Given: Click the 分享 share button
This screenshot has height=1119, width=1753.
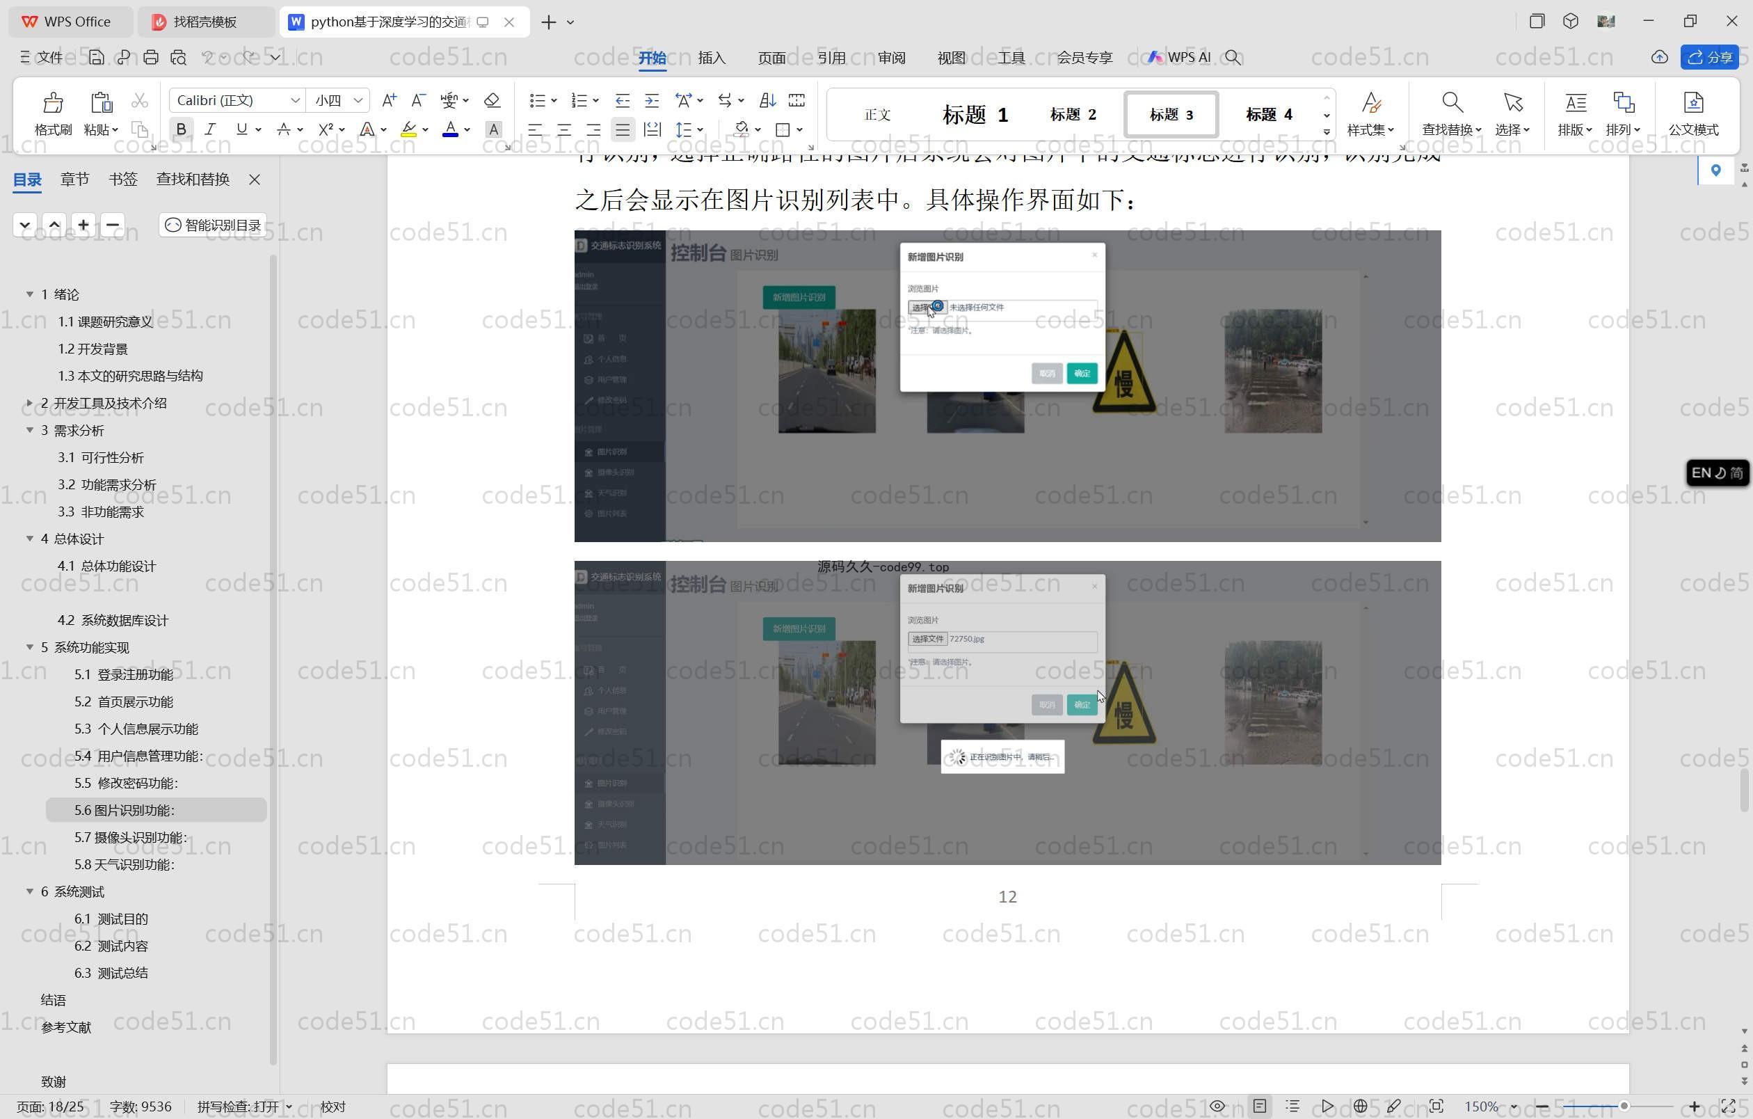Looking at the screenshot, I should [1709, 57].
